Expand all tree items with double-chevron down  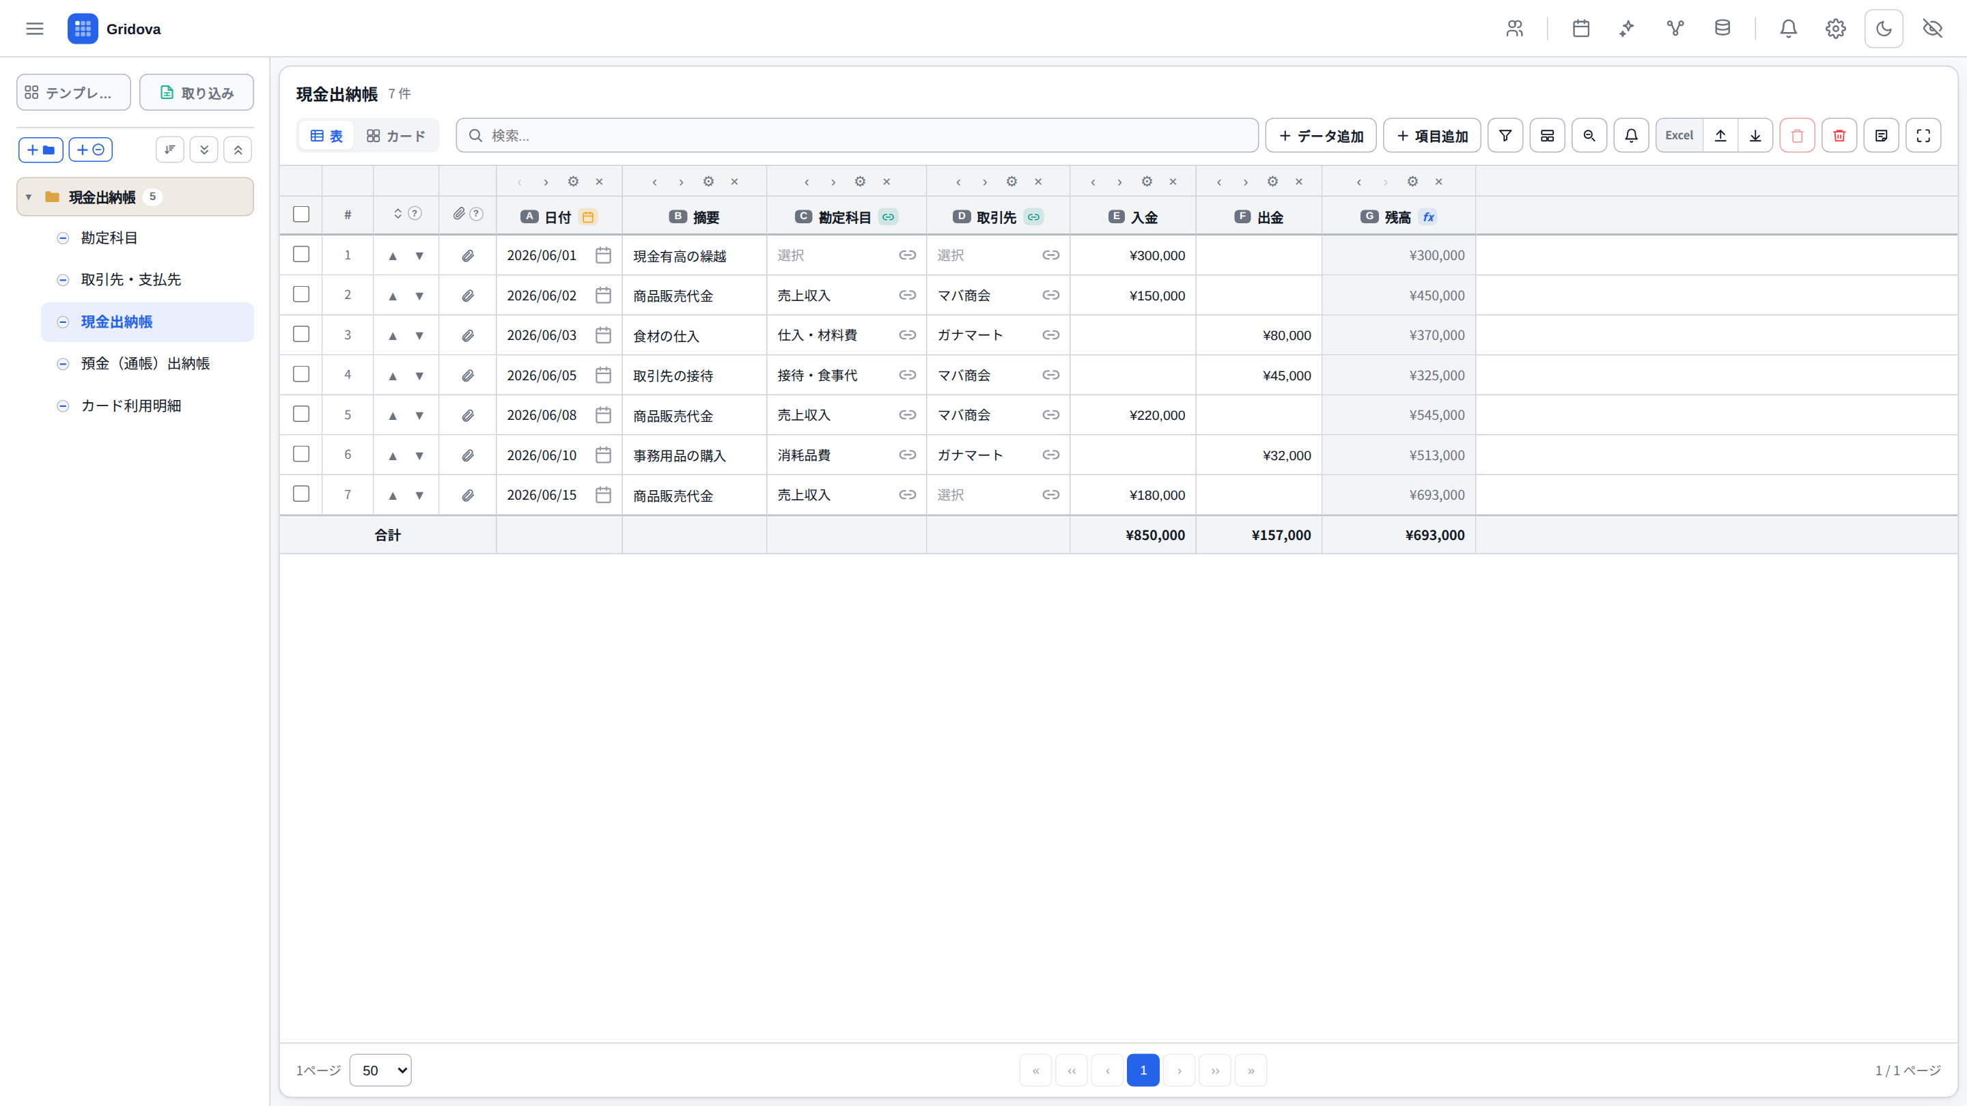[x=204, y=150]
